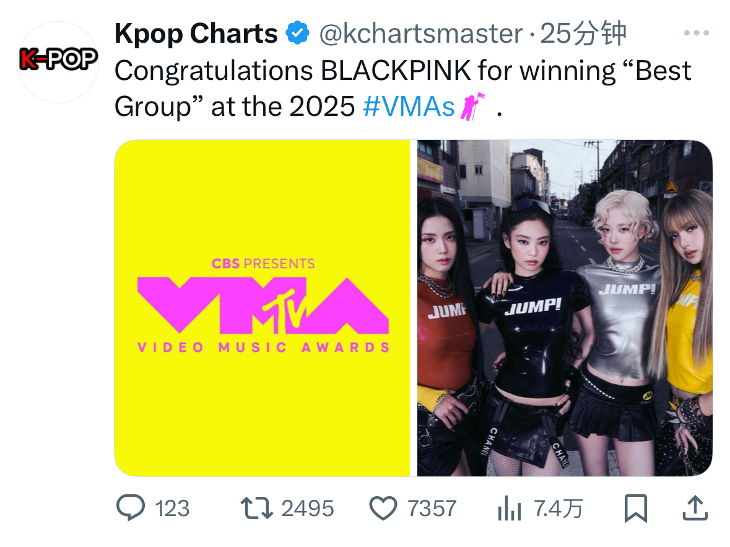Open the #VMAs hashtag link
730x547 pixels.
(408, 106)
